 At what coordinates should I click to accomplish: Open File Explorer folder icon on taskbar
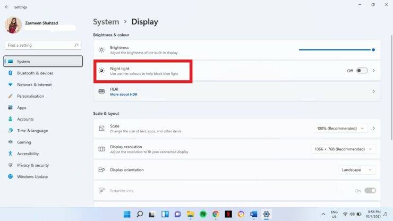click(x=190, y=214)
